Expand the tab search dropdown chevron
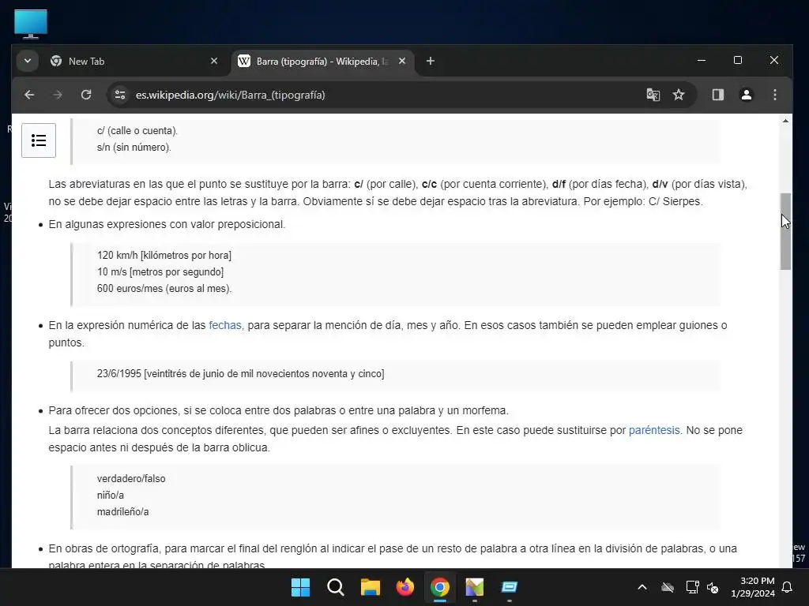Image resolution: width=809 pixels, height=606 pixels. (28, 62)
